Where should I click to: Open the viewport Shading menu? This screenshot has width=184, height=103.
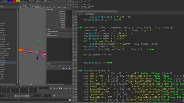pos(25,5)
